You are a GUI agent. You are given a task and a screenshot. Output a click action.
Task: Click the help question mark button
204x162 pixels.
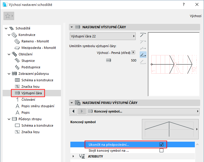pyautogui.click(x=184, y=4)
